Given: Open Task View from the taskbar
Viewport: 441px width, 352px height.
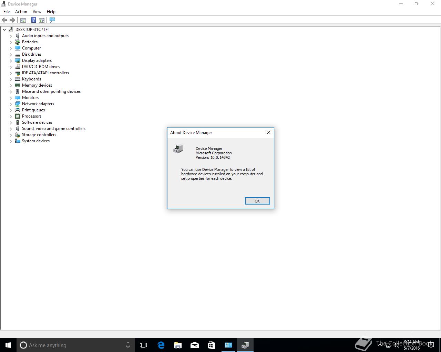Looking at the screenshot, I should pos(143,345).
